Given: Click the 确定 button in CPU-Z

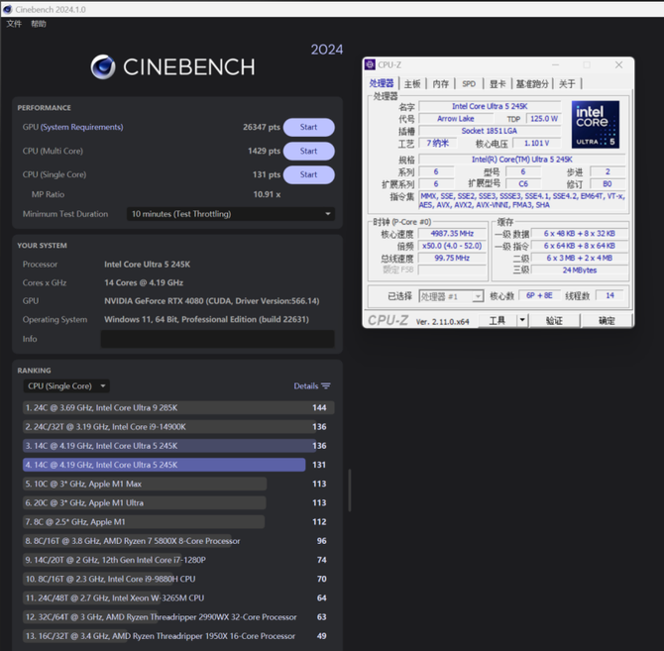Looking at the screenshot, I should (x=607, y=320).
